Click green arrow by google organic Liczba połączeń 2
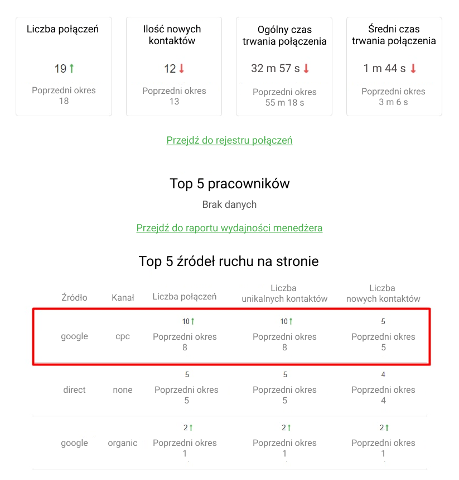 (x=191, y=427)
